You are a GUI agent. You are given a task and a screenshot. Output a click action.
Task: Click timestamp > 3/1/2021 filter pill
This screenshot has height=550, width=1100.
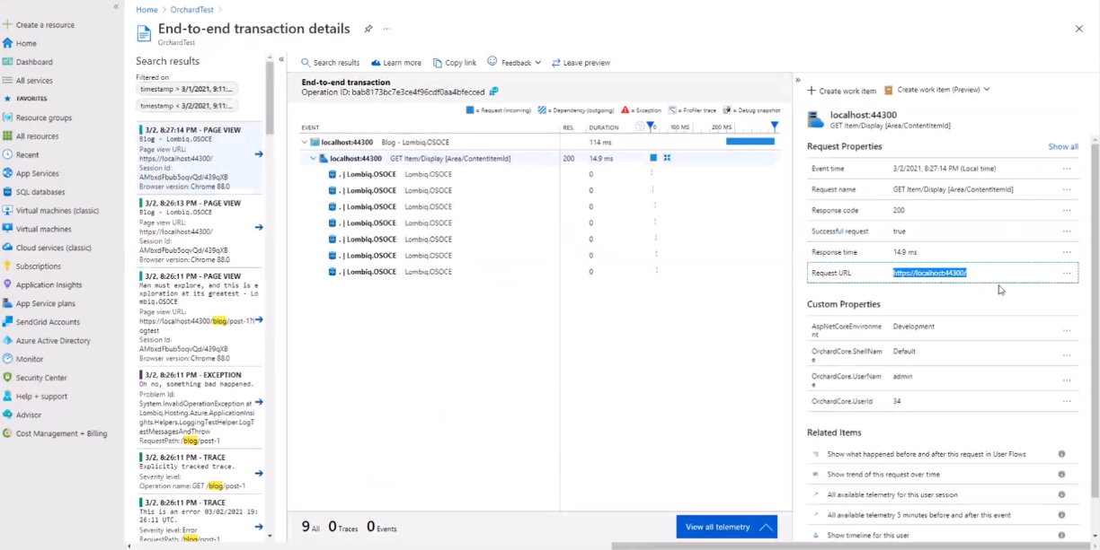tap(186, 89)
